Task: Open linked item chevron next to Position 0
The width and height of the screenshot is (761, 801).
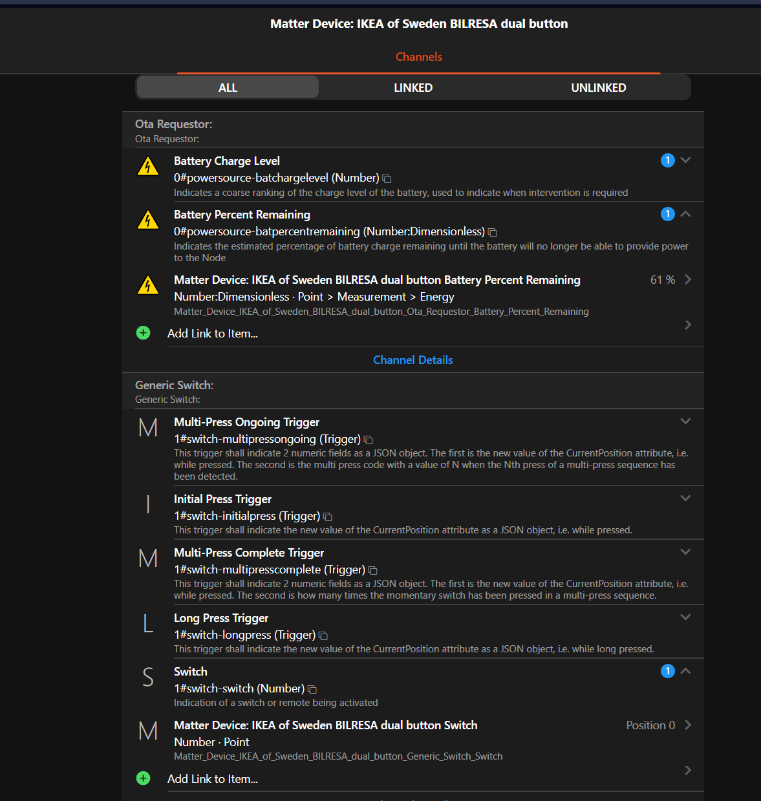Action: tap(688, 725)
